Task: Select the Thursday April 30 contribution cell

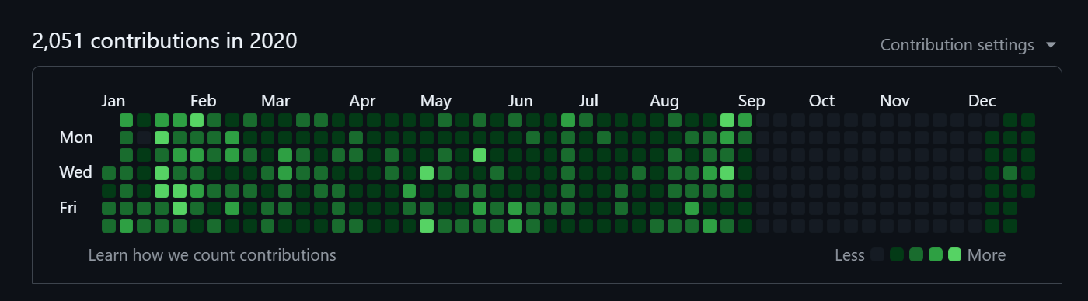Action: tap(409, 190)
